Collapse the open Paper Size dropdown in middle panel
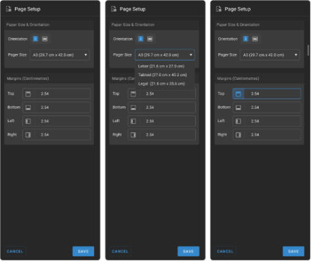 (x=165, y=55)
